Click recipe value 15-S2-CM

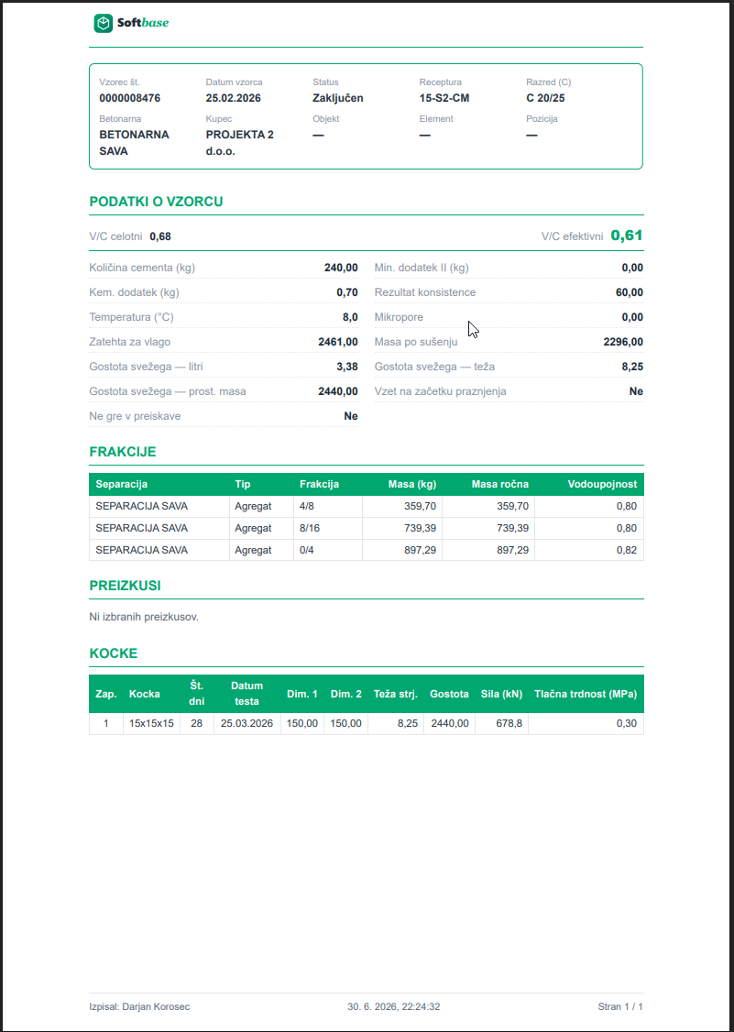444,98
